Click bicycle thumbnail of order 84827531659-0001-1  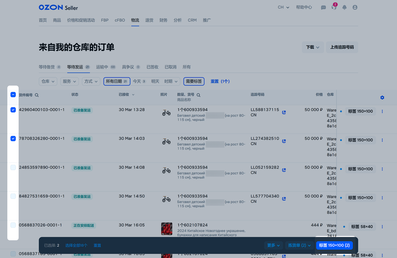pos(166,199)
